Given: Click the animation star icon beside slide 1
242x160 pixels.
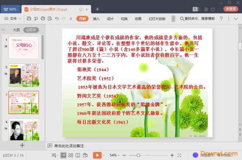Looking at the screenshot, I should (6, 46).
